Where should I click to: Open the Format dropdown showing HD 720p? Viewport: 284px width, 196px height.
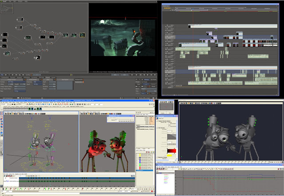click(16, 82)
